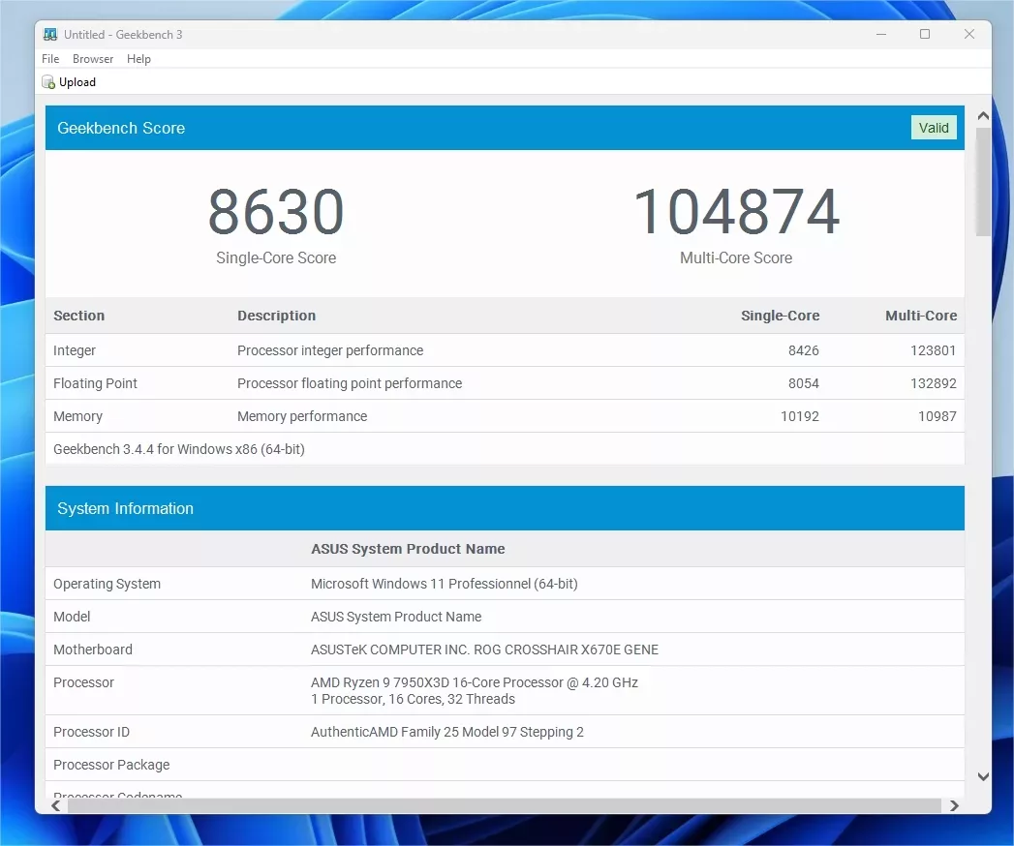Click the horizontal scrollbar right arrow
The width and height of the screenshot is (1014, 846).
tap(954, 805)
